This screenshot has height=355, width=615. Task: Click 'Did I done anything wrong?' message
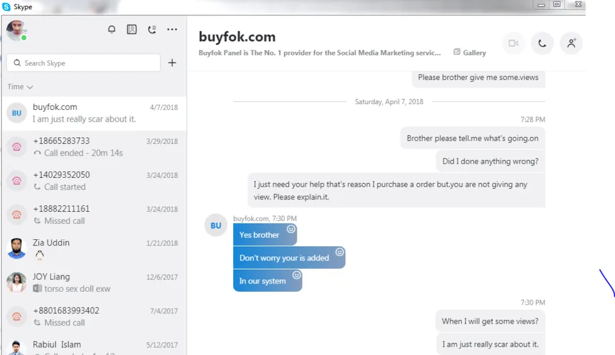[490, 161]
